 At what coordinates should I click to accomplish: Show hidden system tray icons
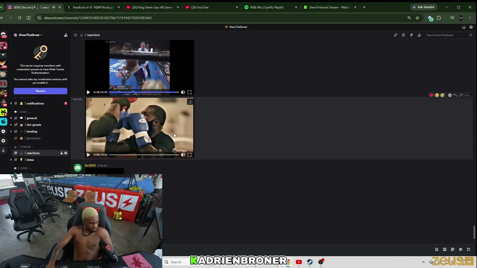coord(423,262)
